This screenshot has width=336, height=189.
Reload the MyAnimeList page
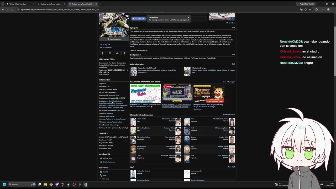(x=12, y=9)
